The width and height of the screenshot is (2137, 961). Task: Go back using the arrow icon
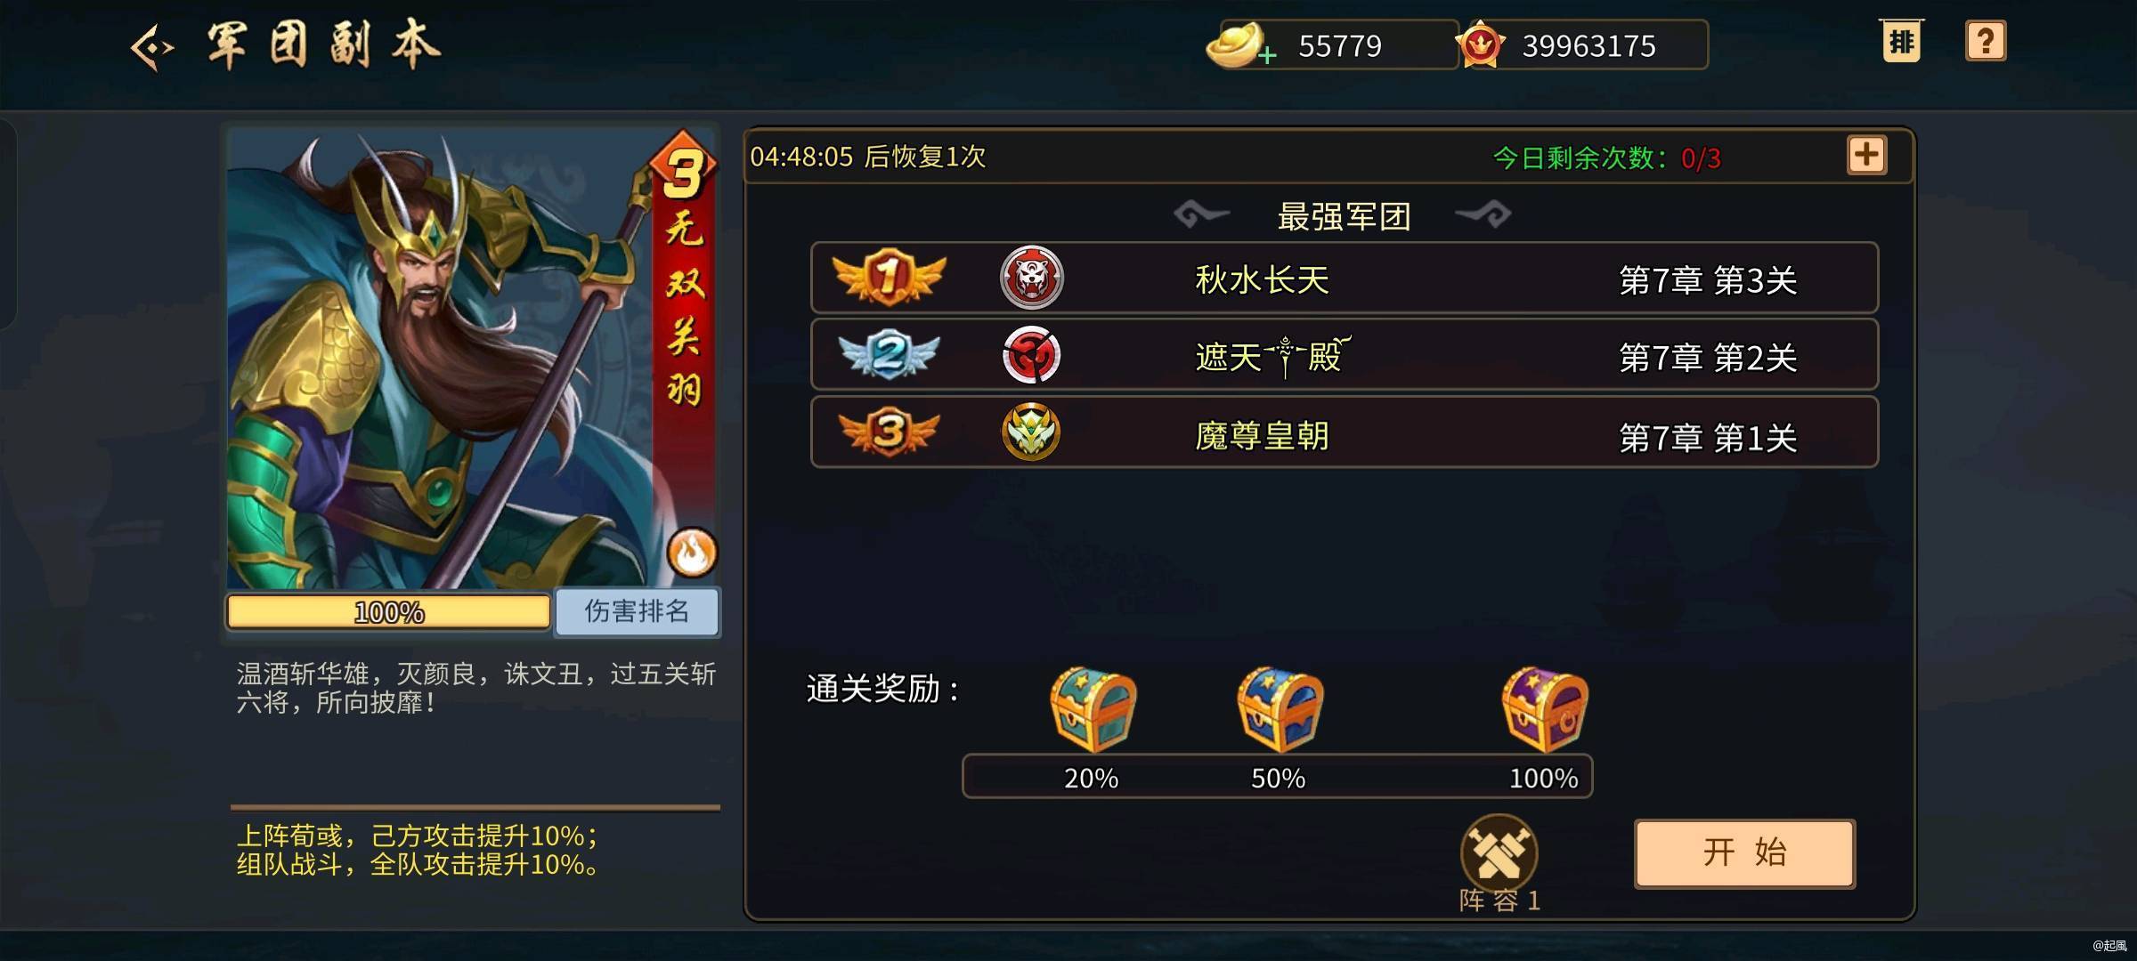[152, 47]
